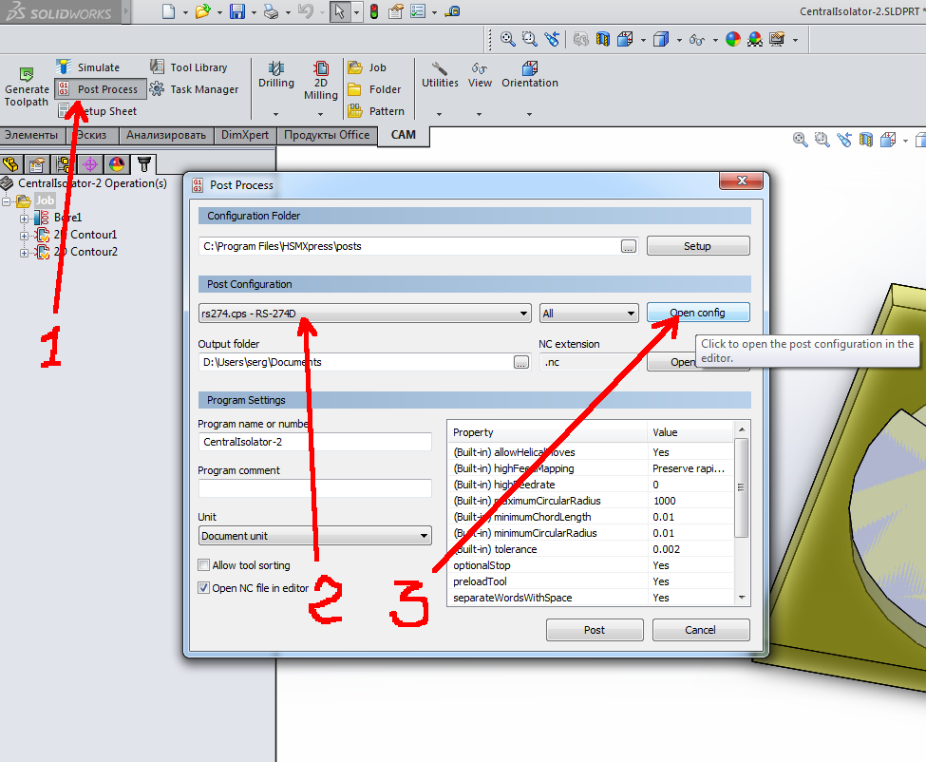Click the Pattern ribbon item
The image size is (926, 762).
376,111
